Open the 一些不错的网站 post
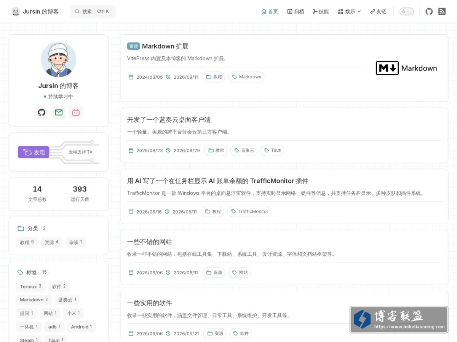The height and width of the screenshot is (342, 457). pos(150,242)
